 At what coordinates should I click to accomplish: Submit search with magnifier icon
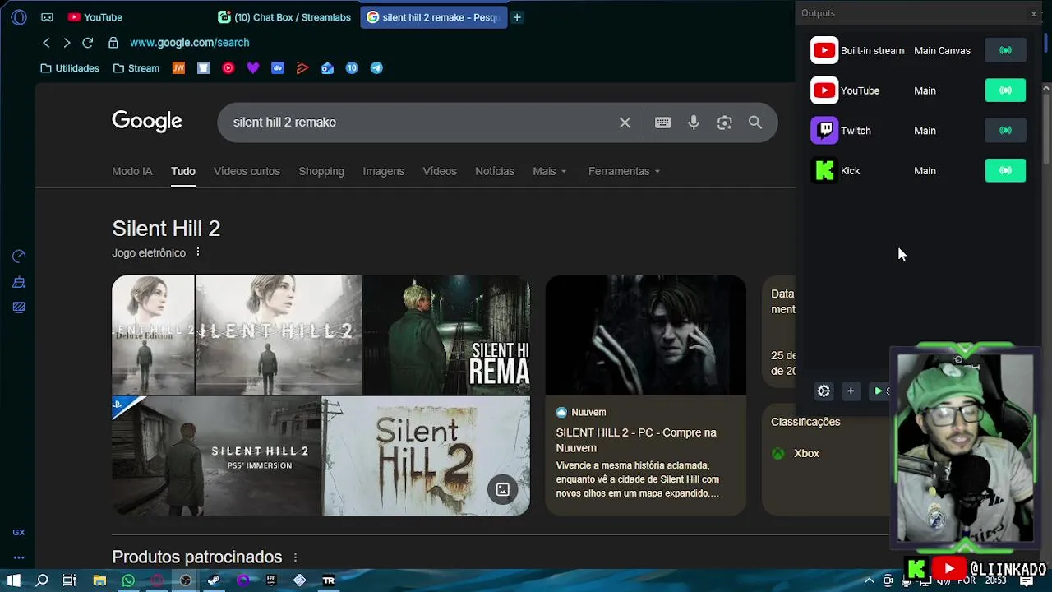click(x=755, y=123)
